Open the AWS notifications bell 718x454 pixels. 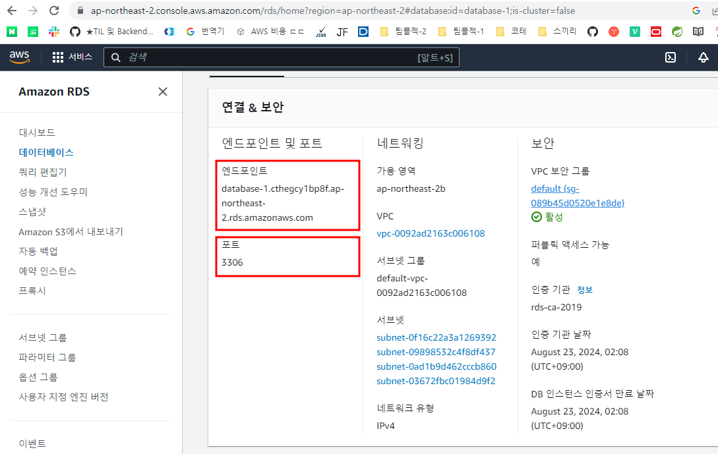[x=703, y=57]
